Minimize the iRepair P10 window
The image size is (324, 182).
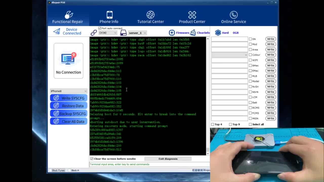pos(268,3)
